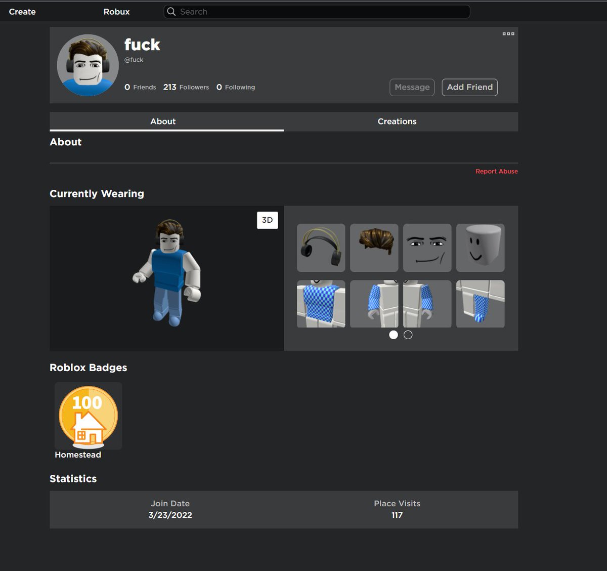
Task: Open the blue checkered torso item
Action: [321, 304]
